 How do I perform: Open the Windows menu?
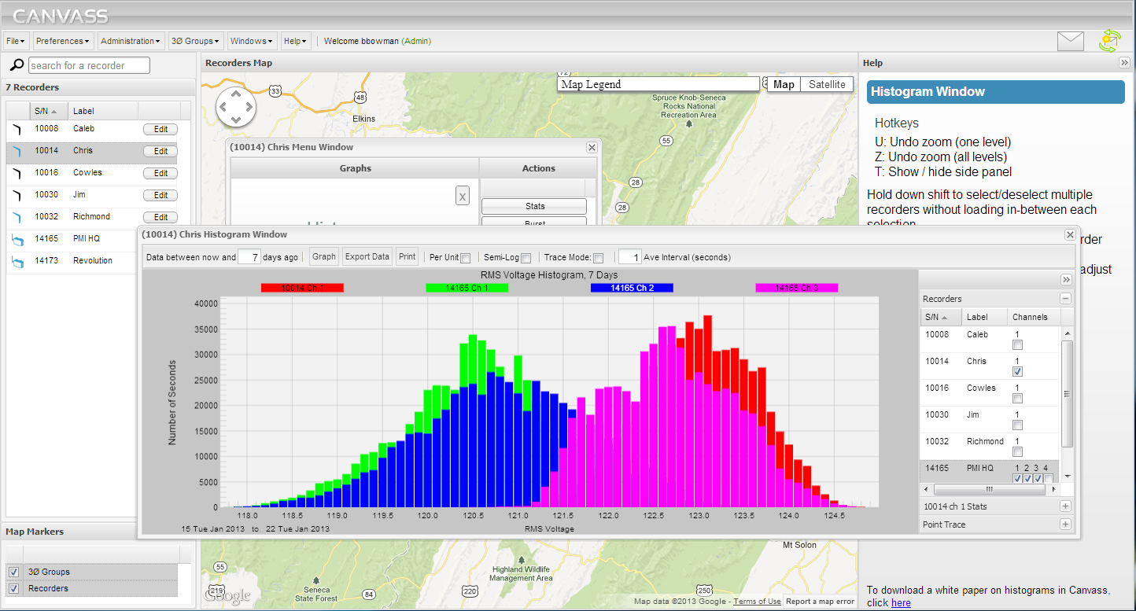(250, 41)
